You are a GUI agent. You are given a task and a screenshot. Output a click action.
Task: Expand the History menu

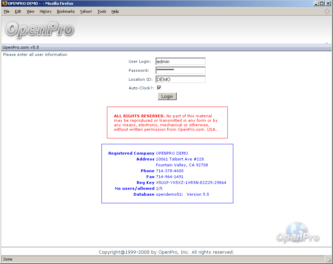(x=45, y=11)
